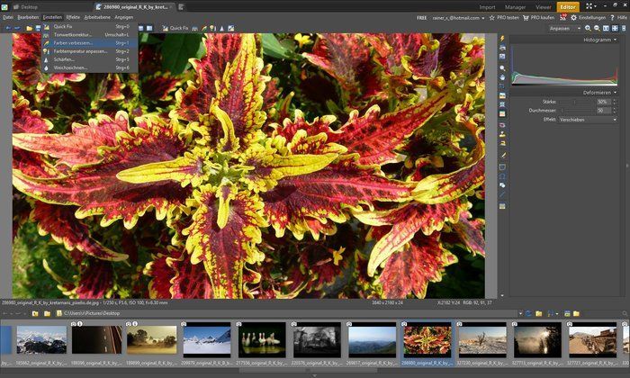The width and height of the screenshot is (630, 378).
Task: Collapse the filmstrip with bottom arrow
Action: pos(315,375)
